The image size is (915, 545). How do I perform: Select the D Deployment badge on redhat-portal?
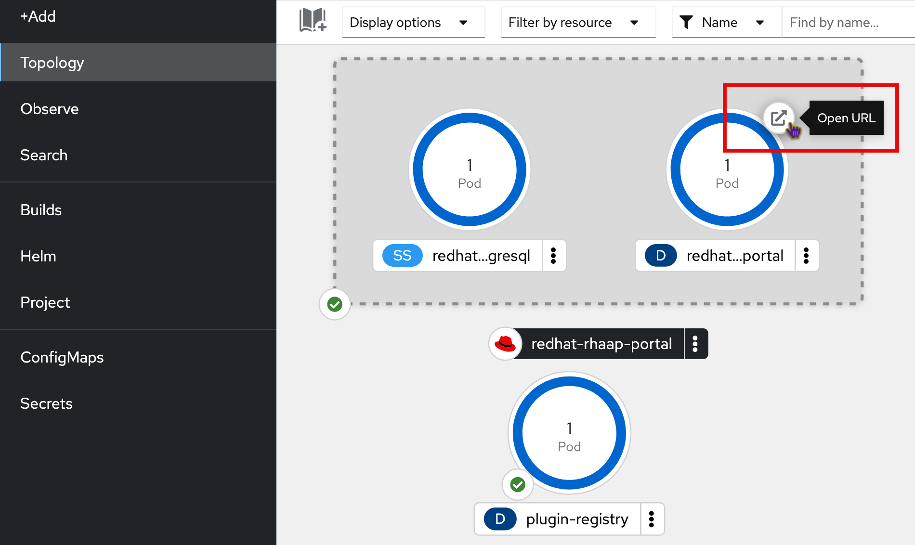[x=660, y=256]
